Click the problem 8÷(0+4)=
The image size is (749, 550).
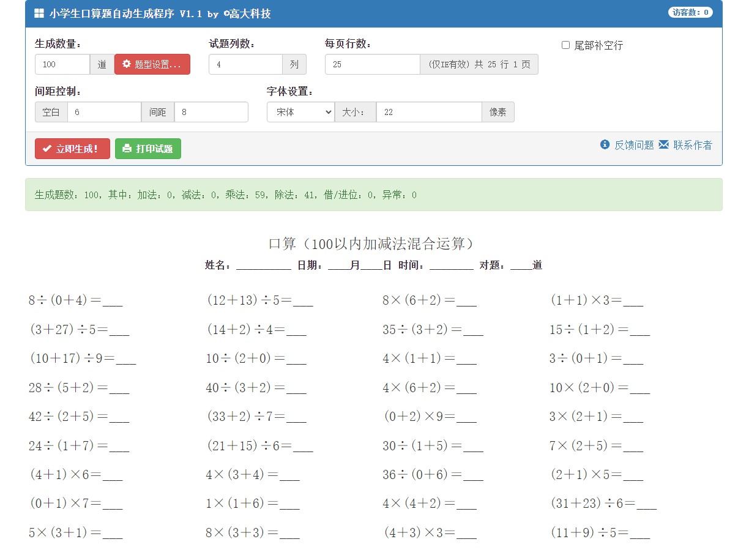pyautogui.click(x=76, y=300)
